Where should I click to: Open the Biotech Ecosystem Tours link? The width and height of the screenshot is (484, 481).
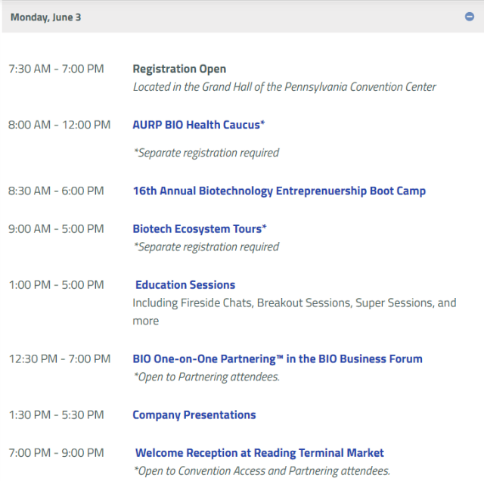[x=200, y=229]
